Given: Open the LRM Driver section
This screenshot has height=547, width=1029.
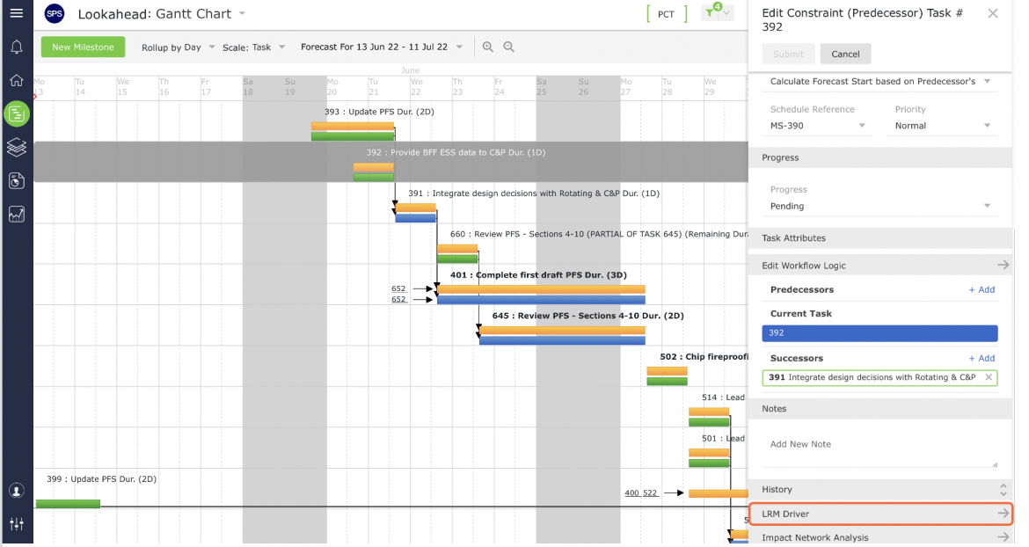Looking at the screenshot, I should [880, 514].
